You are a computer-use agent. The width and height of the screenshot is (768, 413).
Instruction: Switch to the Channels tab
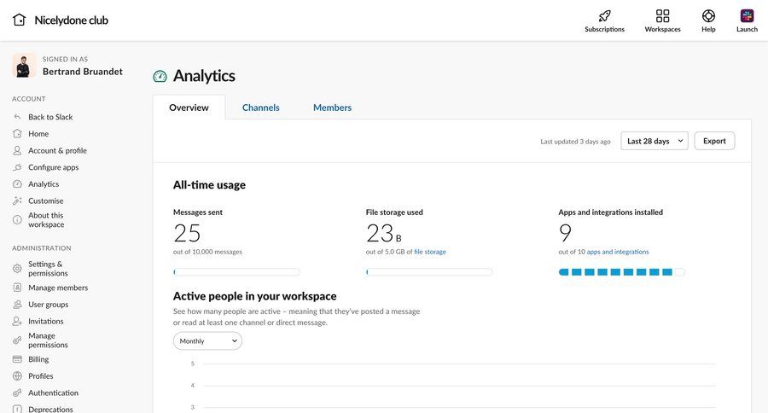260,108
